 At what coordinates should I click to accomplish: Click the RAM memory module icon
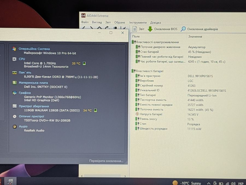click(14, 72)
